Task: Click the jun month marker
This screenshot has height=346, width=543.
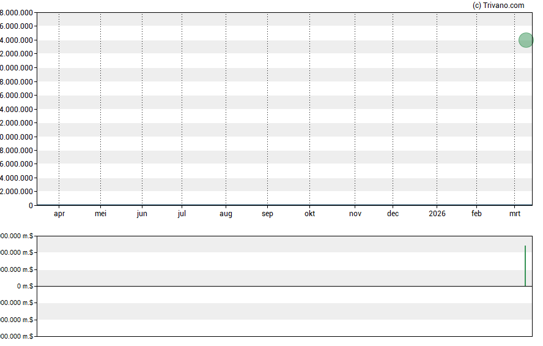Action: coord(142,214)
